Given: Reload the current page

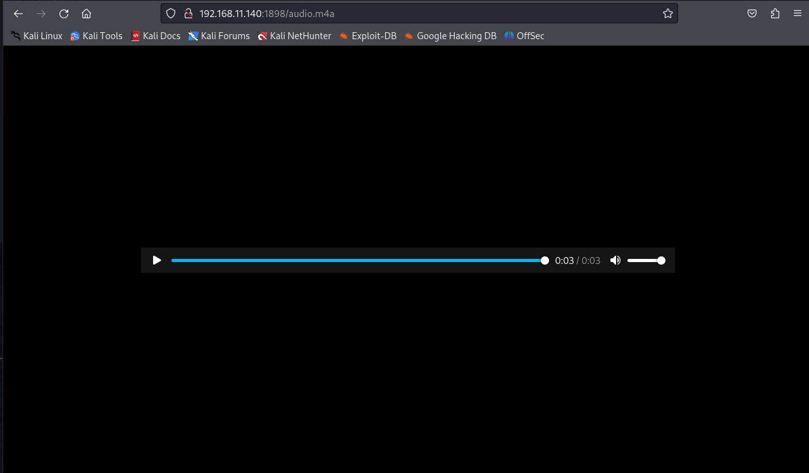Looking at the screenshot, I should pos(64,14).
